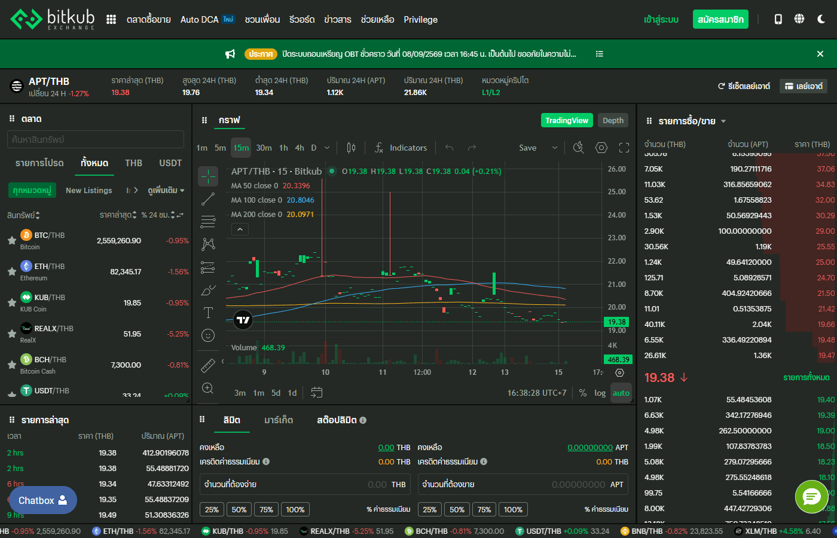Toggle the log scale on chart

600,393
